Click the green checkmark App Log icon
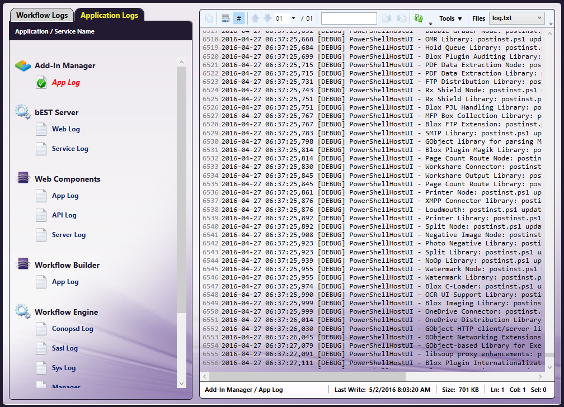564x407 pixels. tap(41, 83)
